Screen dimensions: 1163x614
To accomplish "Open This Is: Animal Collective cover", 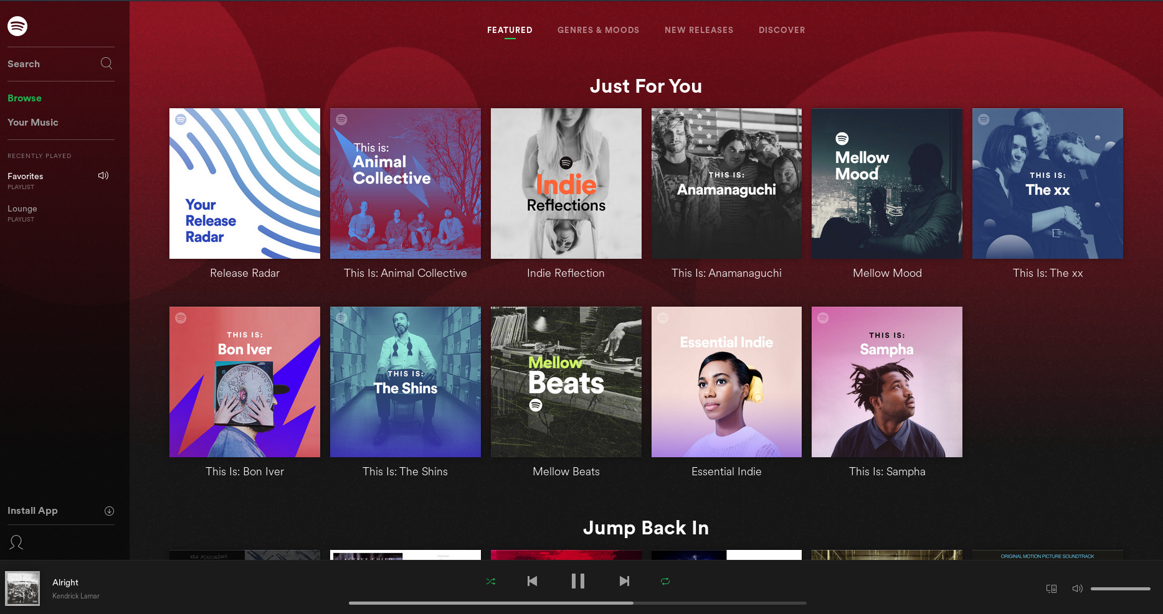I will 406,184.
